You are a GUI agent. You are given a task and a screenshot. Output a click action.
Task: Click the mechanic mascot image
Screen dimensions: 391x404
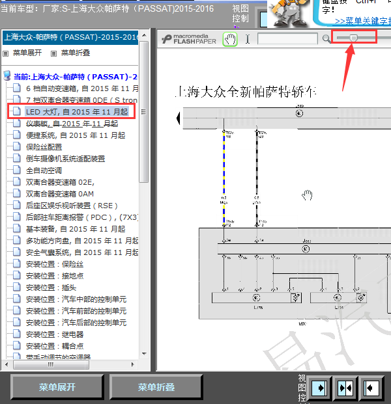[289, 14]
